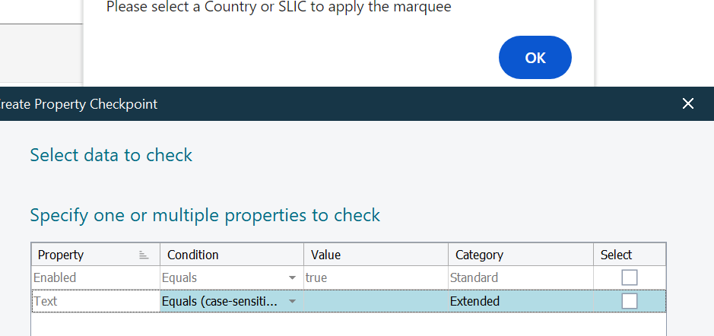Tick the Select checkbox for Text row
The width and height of the screenshot is (714, 336).
tap(630, 301)
